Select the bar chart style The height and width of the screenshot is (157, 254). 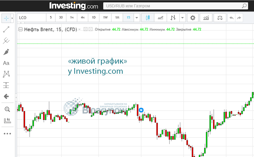click(173, 18)
